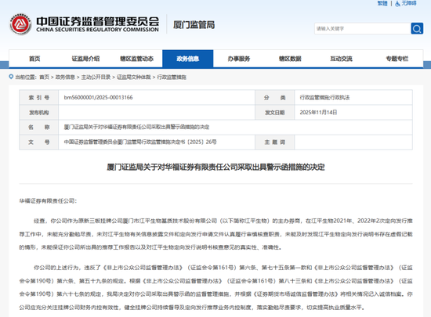Select the index number bm56000001/2025-00013166
Screen dimensions: 431x317
[98, 97]
